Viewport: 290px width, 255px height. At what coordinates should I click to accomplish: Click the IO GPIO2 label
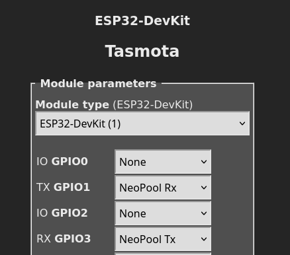click(62, 213)
